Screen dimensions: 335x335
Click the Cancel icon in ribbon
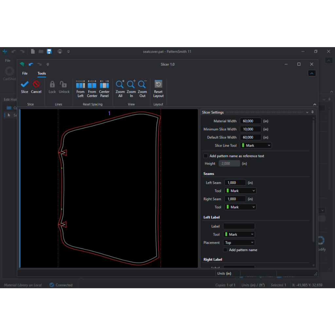pyautogui.click(x=36, y=84)
